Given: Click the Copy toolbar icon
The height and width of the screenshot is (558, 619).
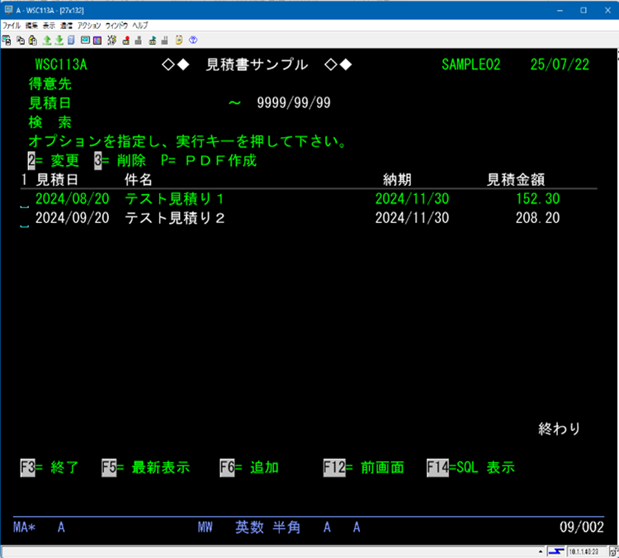Looking at the screenshot, I should (x=19, y=40).
